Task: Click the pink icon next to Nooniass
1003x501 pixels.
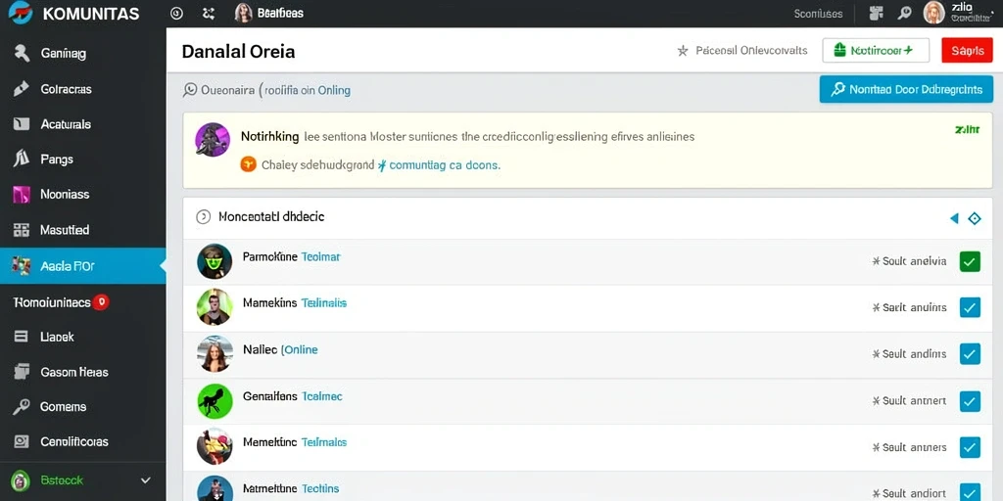Action: pyautogui.click(x=22, y=195)
